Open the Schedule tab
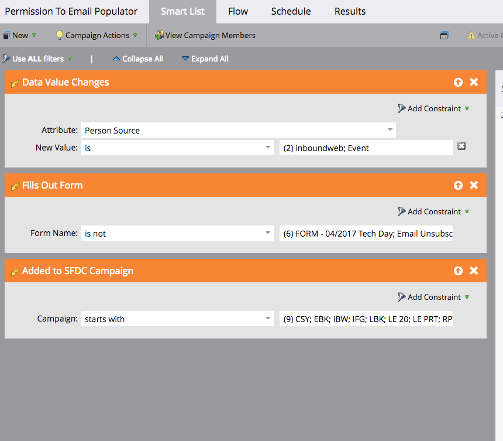Viewport: 503px width, 441px height. pyautogui.click(x=291, y=12)
